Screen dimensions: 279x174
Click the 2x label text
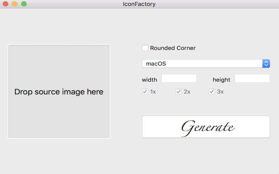click(187, 92)
